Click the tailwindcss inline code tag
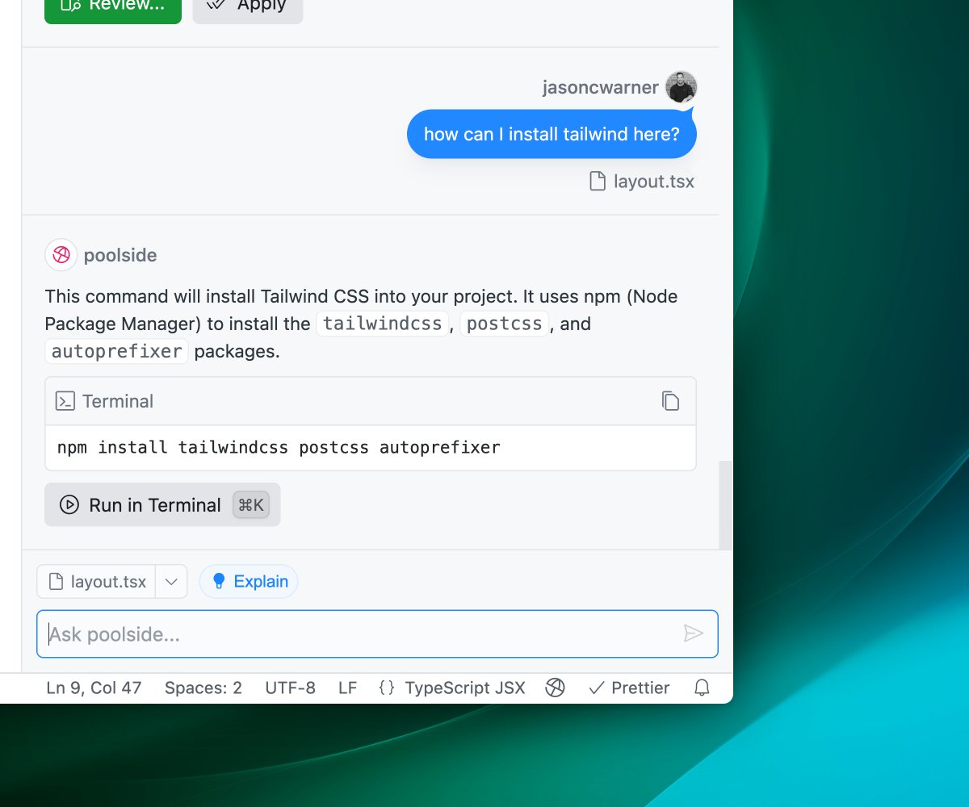This screenshot has width=969, height=807. [x=382, y=324]
